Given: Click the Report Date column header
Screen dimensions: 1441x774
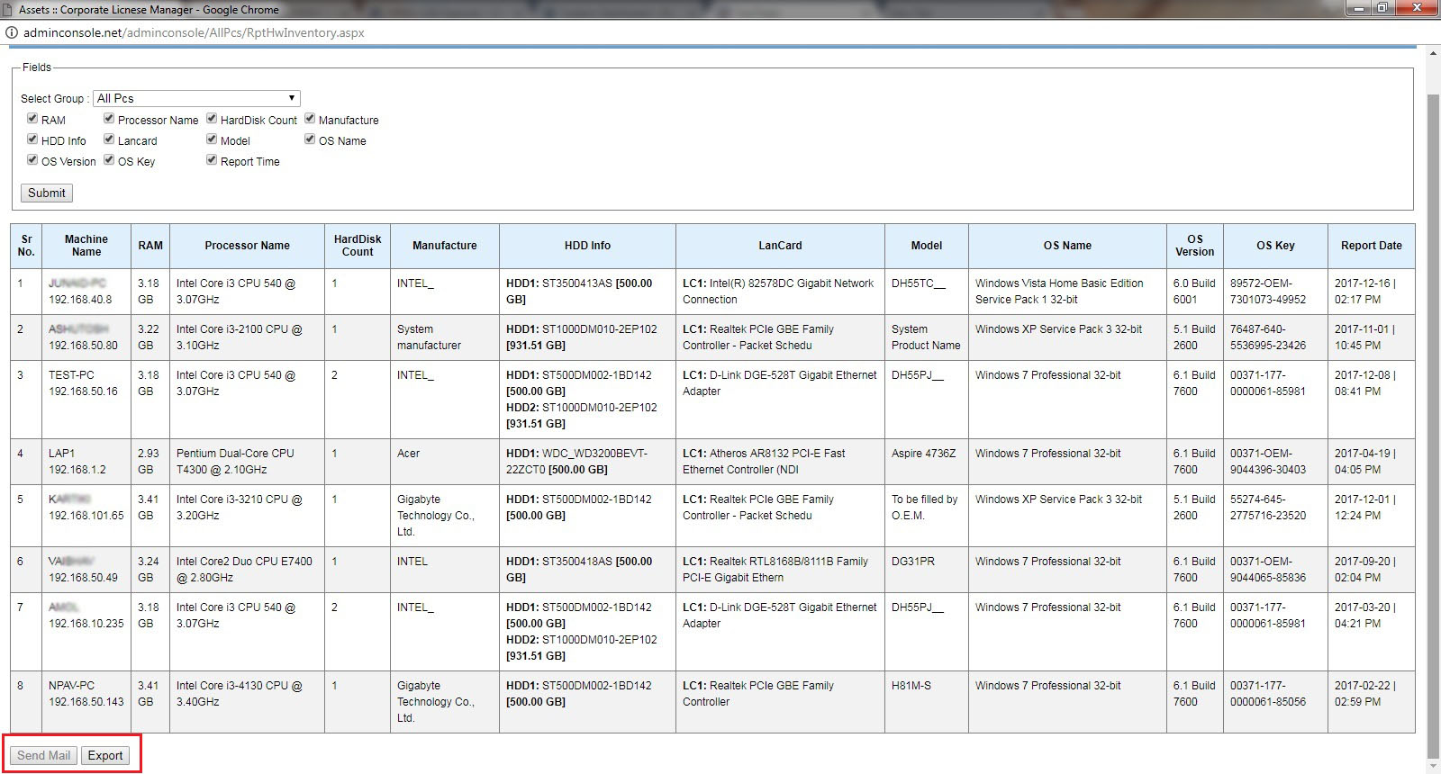Looking at the screenshot, I should [1371, 246].
